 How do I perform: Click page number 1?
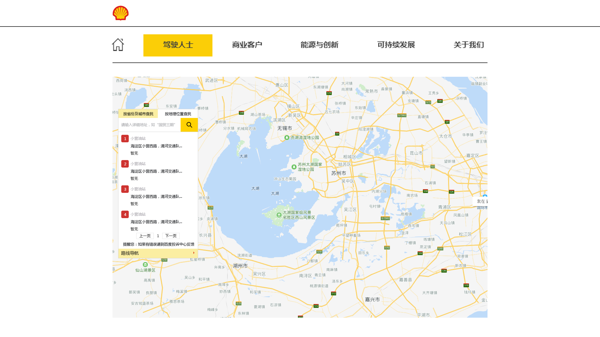tap(158, 236)
